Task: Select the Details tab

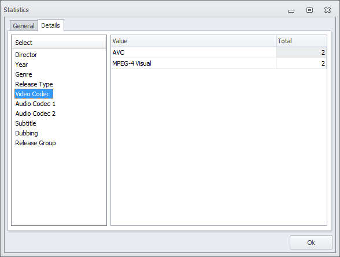Action: coord(51,25)
